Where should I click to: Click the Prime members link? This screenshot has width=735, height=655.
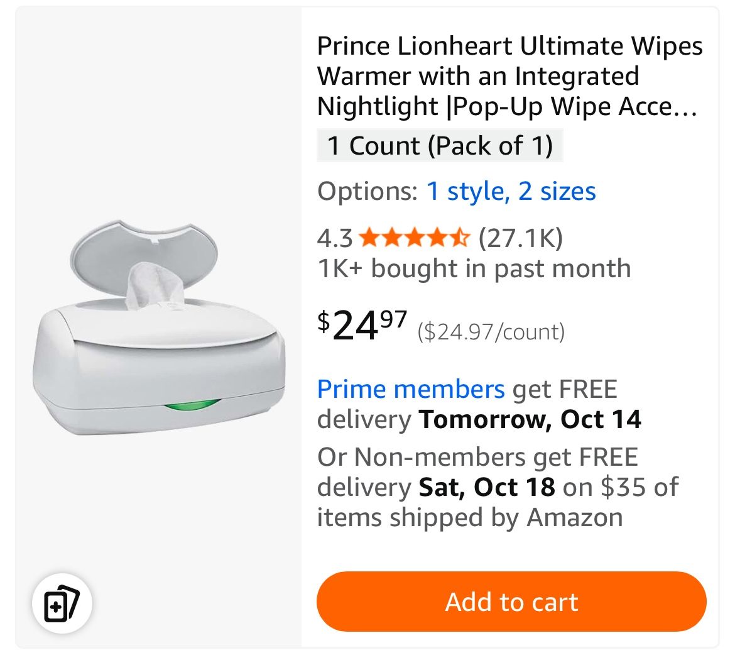click(x=410, y=388)
